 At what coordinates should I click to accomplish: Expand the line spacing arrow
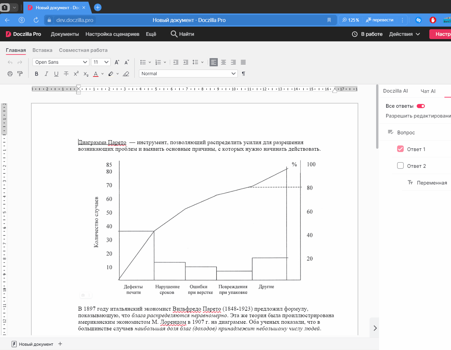[202, 62]
